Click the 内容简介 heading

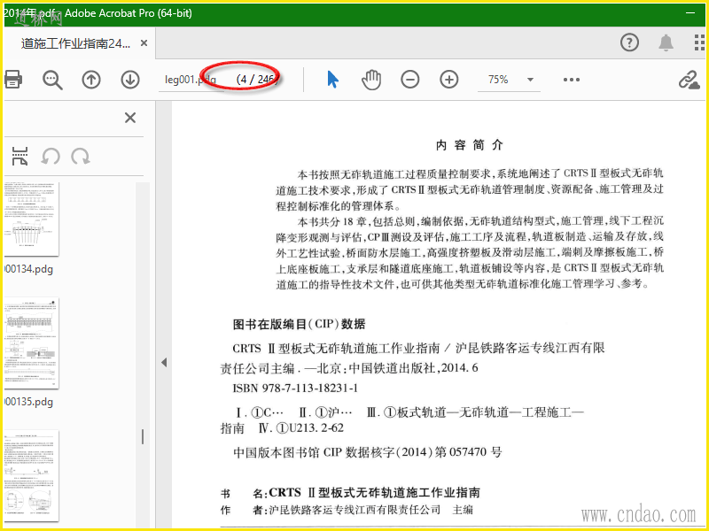(x=470, y=145)
